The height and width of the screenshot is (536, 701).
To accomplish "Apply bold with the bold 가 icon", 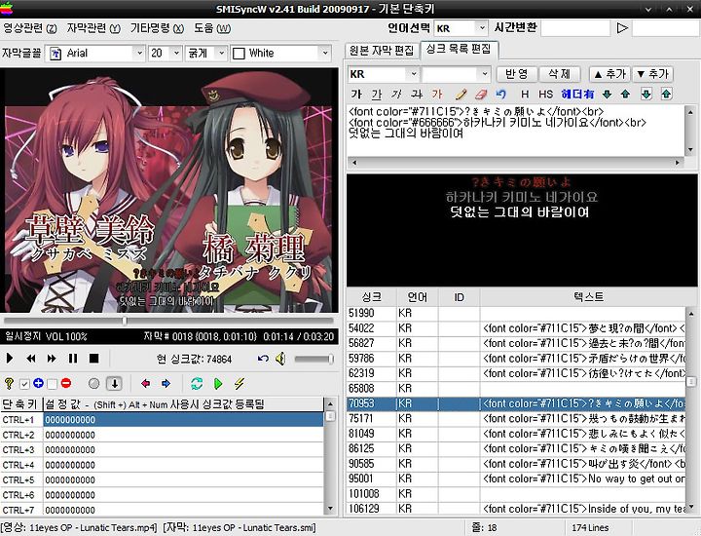I will click(x=356, y=94).
